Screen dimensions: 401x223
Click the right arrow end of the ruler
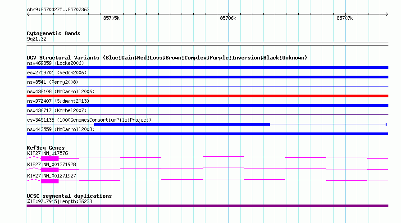[x=387, y=14]
